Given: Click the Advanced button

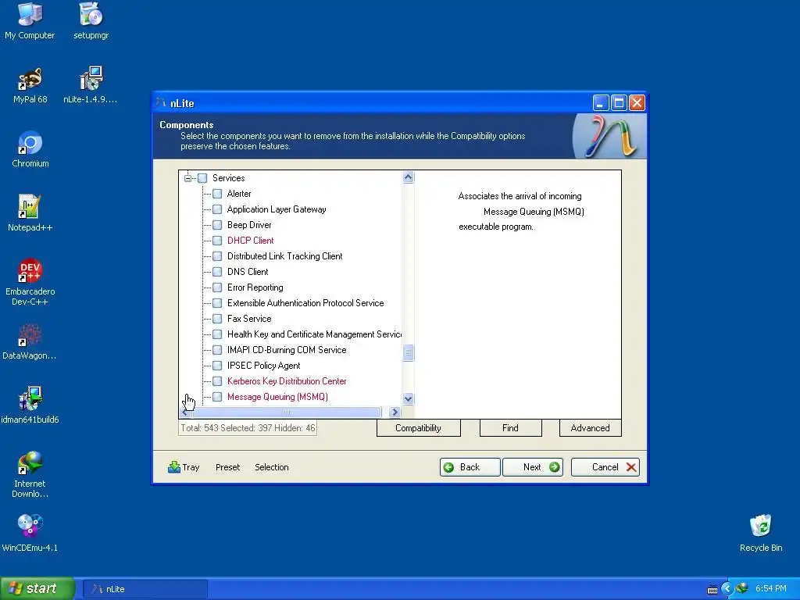Looking at the screenshot, I should point(591,428).
